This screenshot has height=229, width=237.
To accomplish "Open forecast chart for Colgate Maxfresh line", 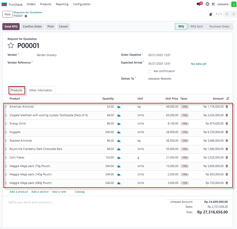I will 119,115.
